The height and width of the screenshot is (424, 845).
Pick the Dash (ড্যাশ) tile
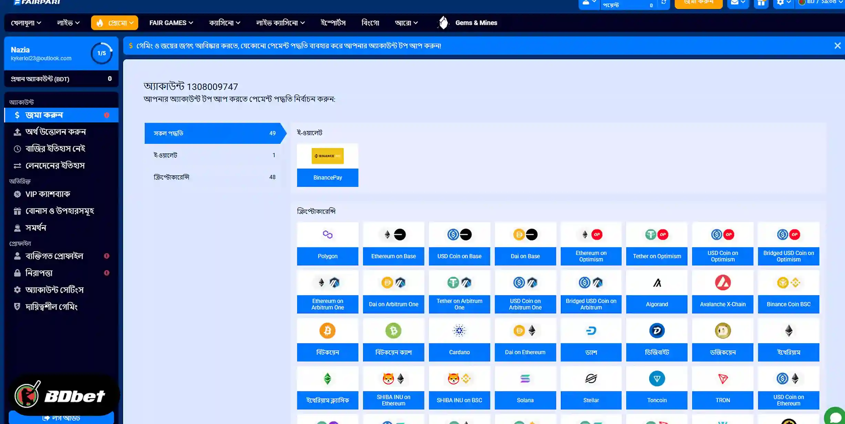(591, 340)
